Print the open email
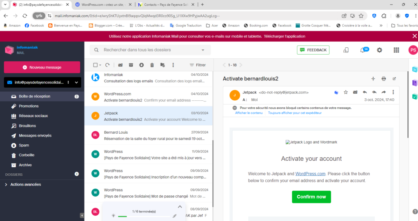This screenshot has width=418, height=221. coord(384,79)
